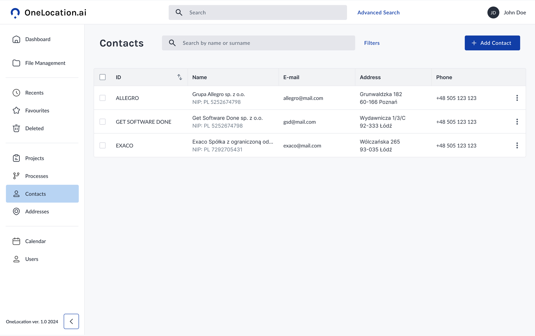Click the Contacts person icon in sidebar
The height and width of the screenshot is (336, 535).
point(16,194)
